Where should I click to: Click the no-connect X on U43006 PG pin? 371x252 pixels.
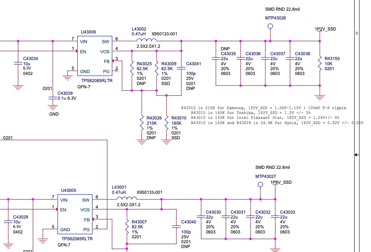point(117,71)
